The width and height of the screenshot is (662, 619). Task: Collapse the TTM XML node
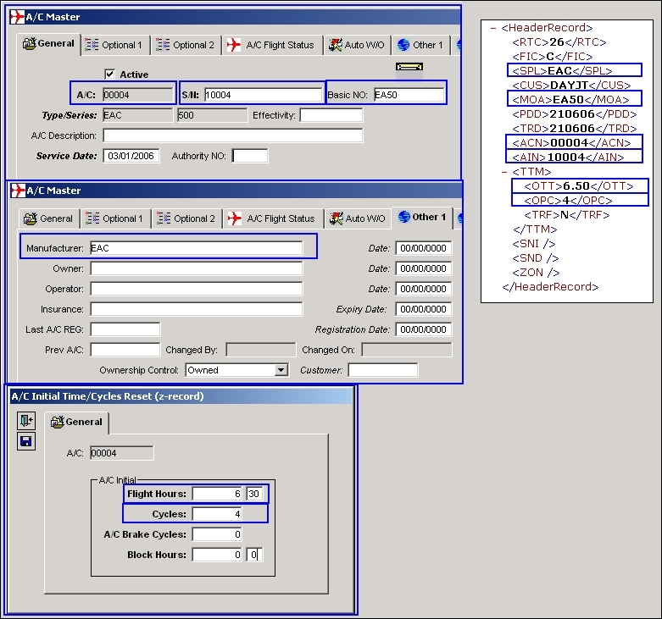pyautogui.click(x=504, y=172)
